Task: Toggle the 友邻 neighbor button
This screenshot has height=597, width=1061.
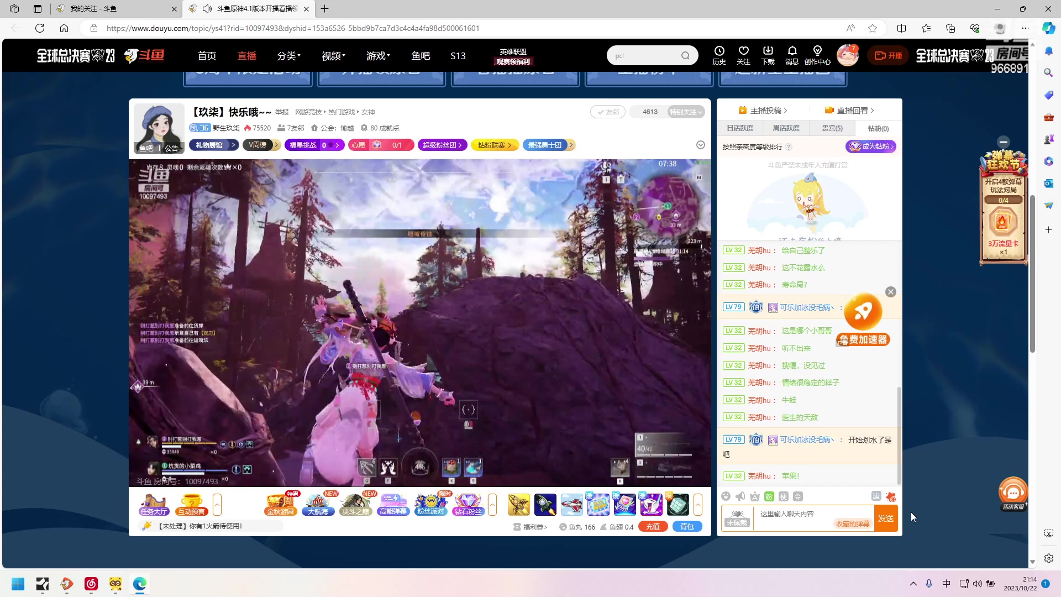Action: 608,112
